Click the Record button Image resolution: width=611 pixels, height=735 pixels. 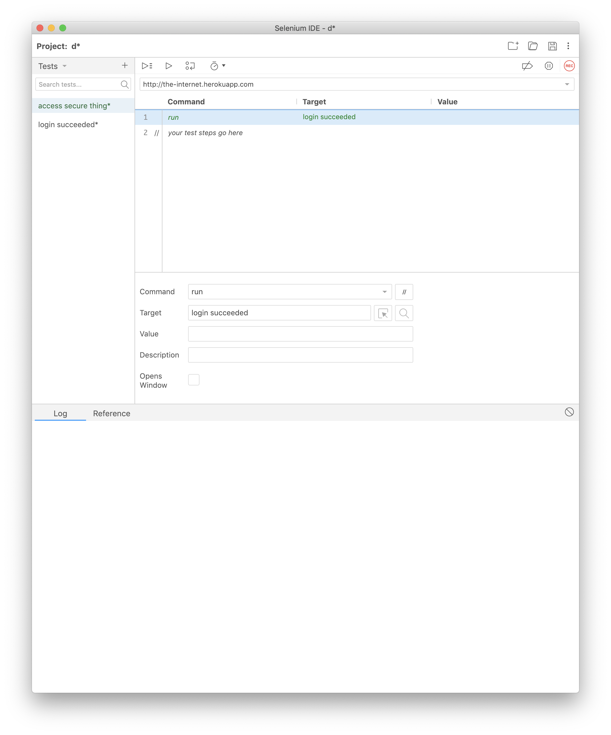click(x=569, y=65)
